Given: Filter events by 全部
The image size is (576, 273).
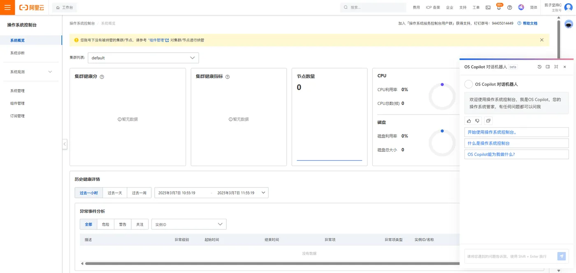Looking at the screenshot, I should click(x=88, y=224).
